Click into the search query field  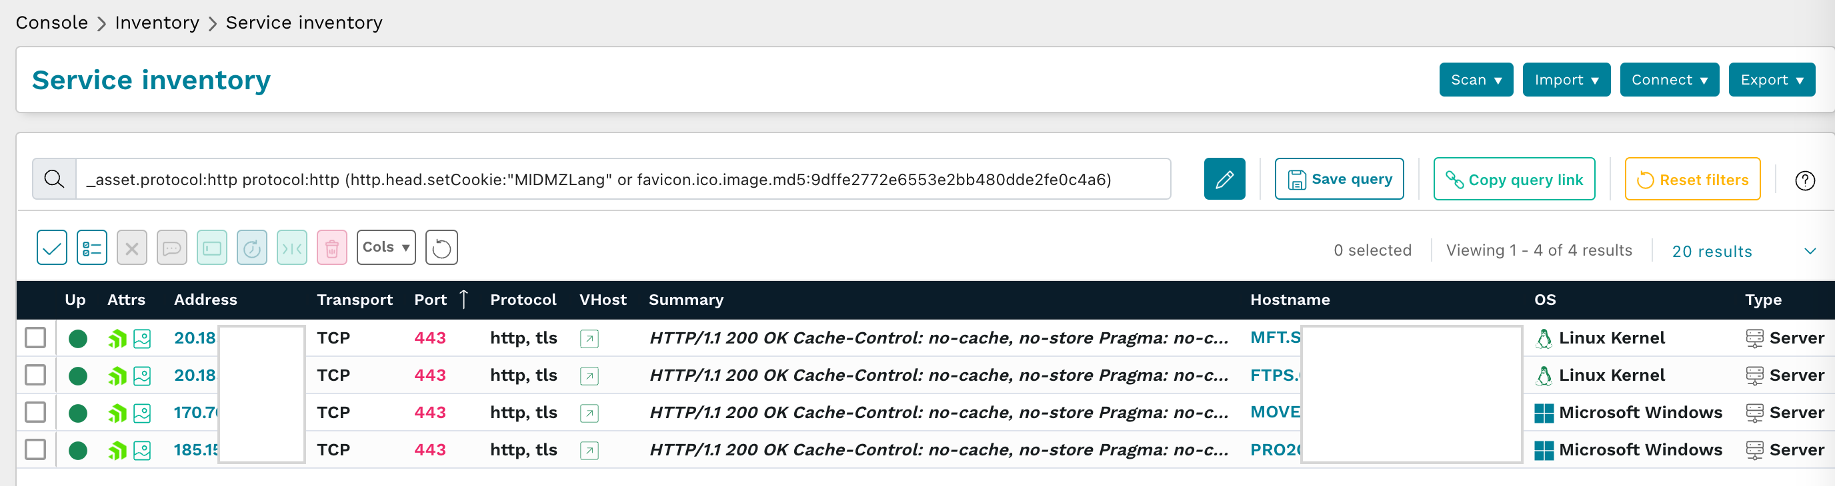tap(619, 179)
